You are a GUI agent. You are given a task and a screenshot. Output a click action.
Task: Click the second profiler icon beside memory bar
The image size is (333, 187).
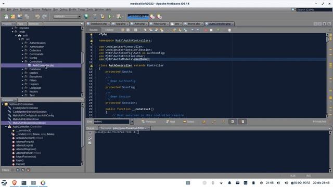(x=159, y=17)
